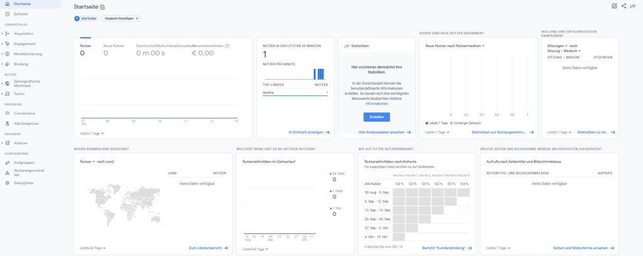Click the blue bars in Nutzer pro Minute chart
Image resolution: width=643 pixels, height=256 pixels.
(x=319, y=74)
